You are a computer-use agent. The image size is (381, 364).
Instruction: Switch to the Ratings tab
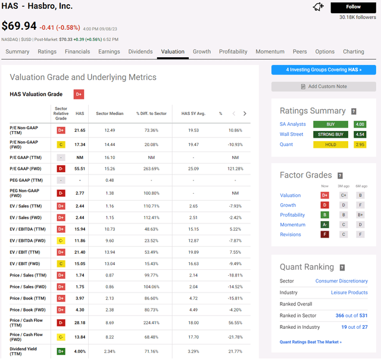click(x=47, y=52)
